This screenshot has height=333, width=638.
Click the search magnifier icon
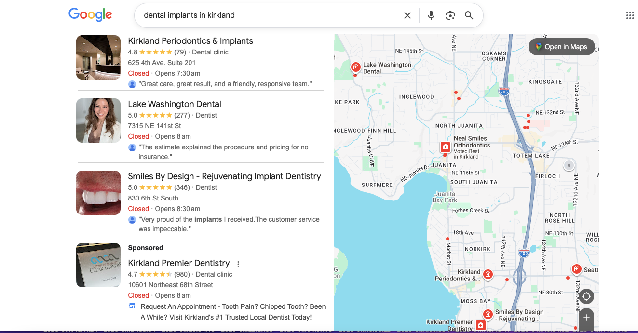coord(469,15)
